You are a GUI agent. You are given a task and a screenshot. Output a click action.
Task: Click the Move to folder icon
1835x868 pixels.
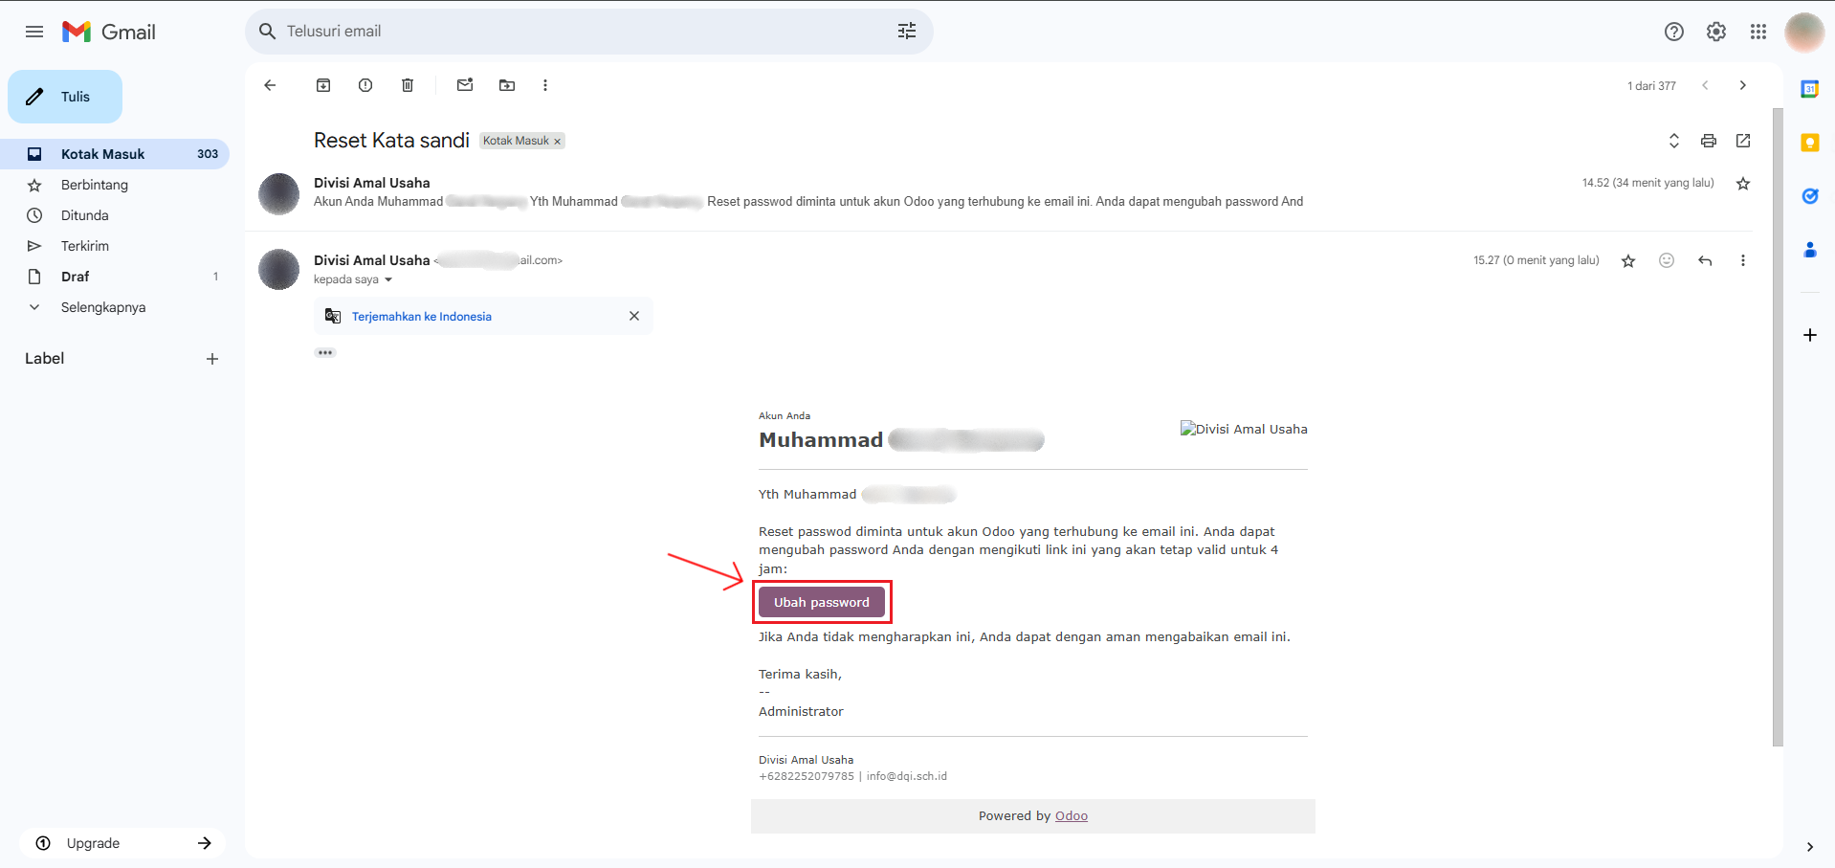507,85
